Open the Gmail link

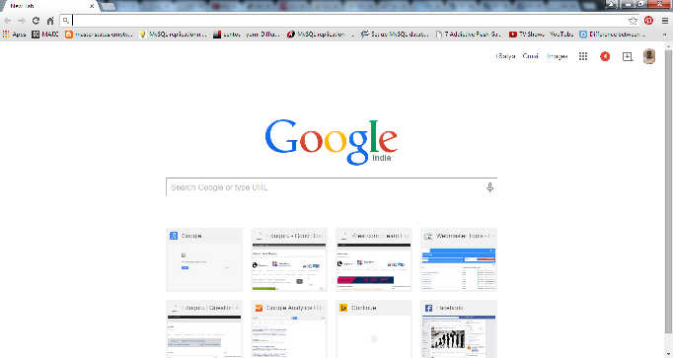pyautogui.click(x=531, y=56)
